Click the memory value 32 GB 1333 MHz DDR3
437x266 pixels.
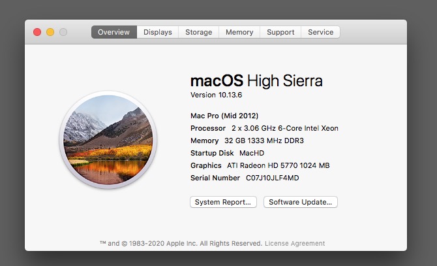pyautogui.click(x=264, y=141)
